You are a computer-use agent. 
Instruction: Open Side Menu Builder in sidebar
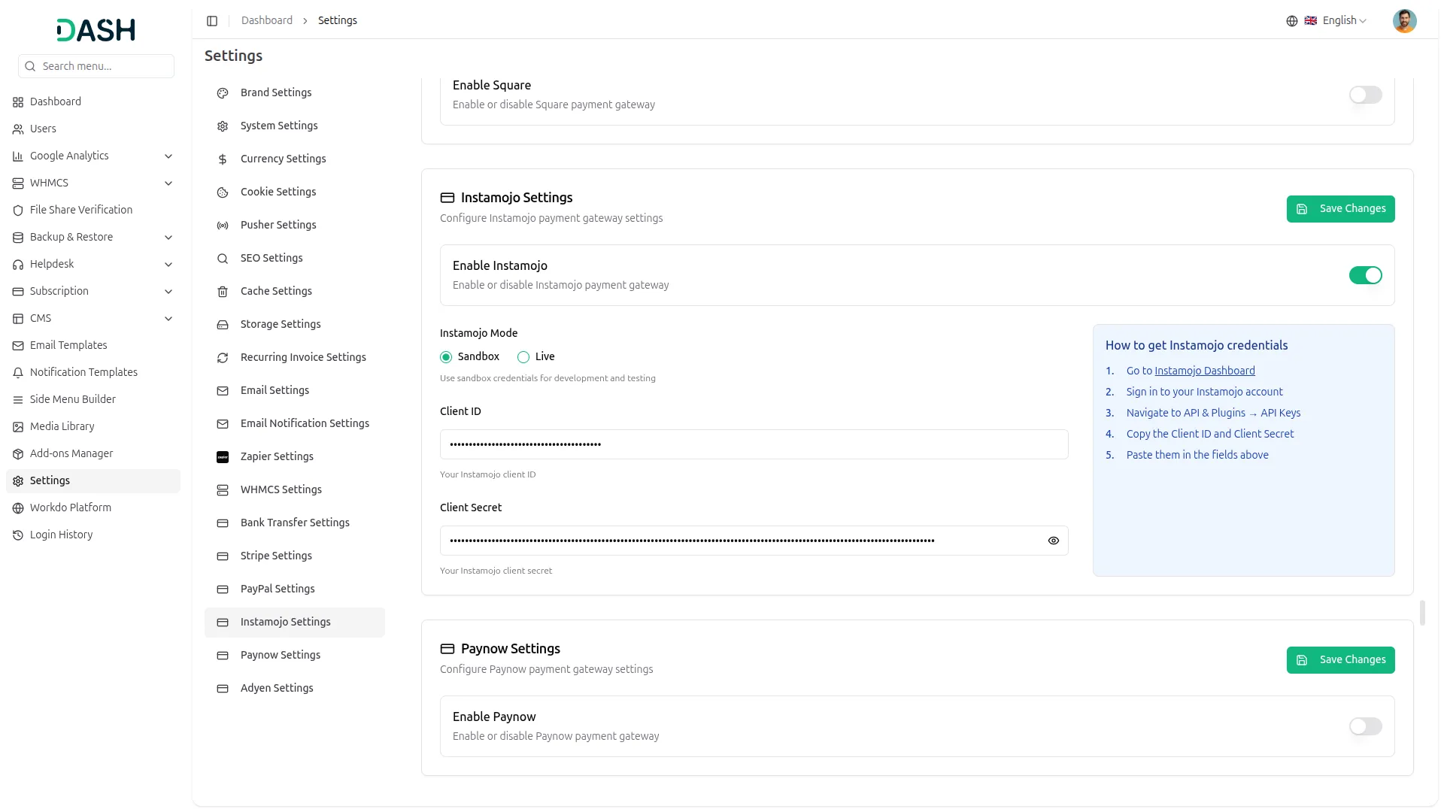93,400
